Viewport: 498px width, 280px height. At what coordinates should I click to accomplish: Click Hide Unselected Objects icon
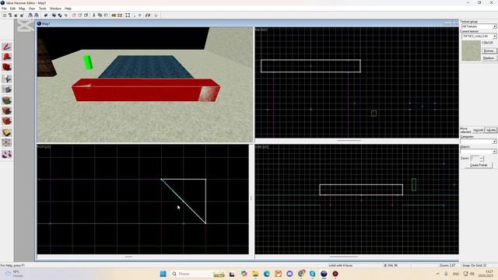coord(80,16)
